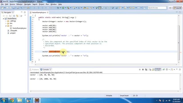Click Navigator Back arrow icon
Image resolution: width=183 pixels, height=103 pixels.
pyautogui.click(x=4, y=16)
